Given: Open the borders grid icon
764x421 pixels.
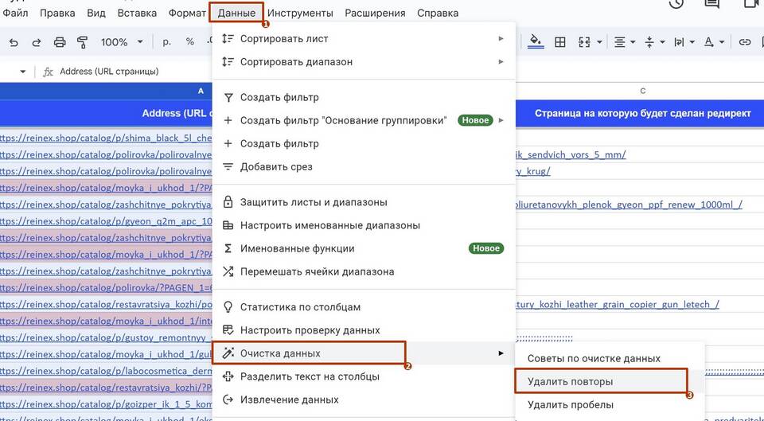Looking at the screenshot, I should [x=560, y=42].
